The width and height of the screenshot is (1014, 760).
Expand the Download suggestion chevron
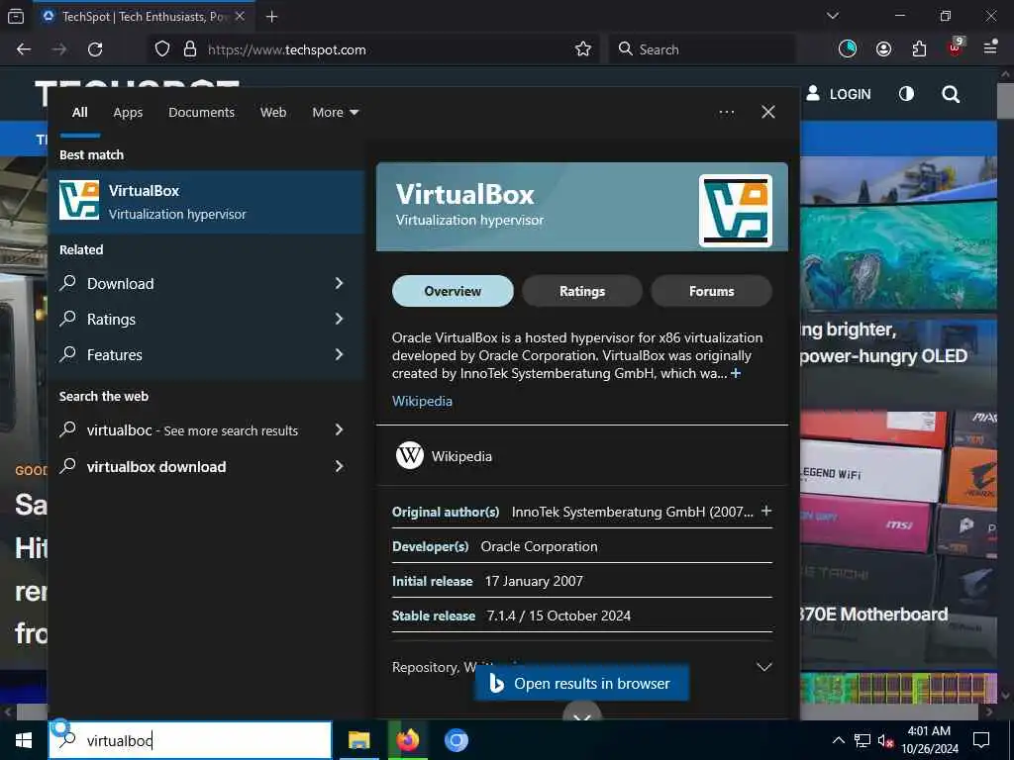click(339, 283)
